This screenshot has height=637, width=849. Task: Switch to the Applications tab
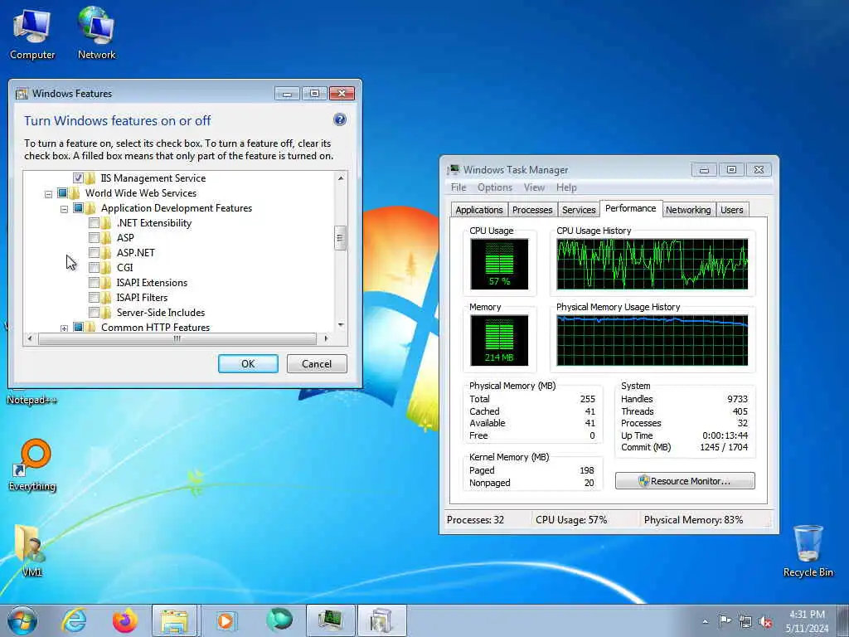click(x=479, y=210)
